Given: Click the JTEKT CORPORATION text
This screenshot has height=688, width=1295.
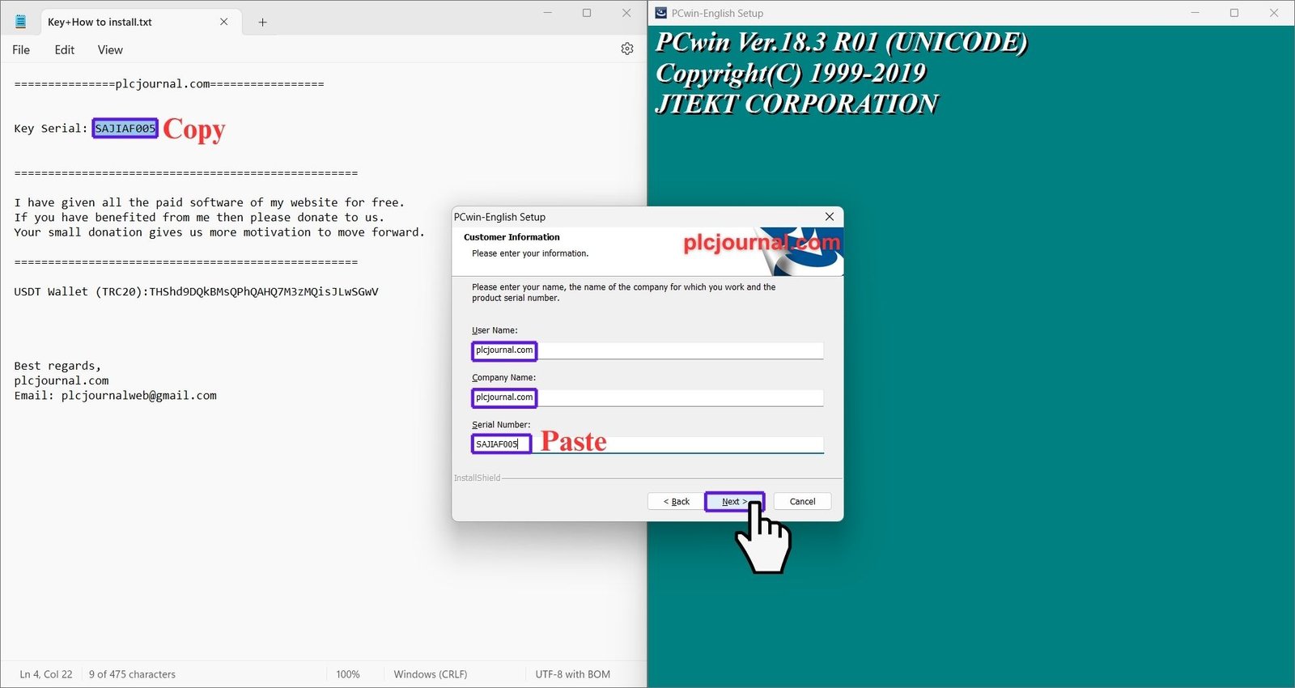Looking at the screenshot, I should pyautogui.click(x=797, y=104).
